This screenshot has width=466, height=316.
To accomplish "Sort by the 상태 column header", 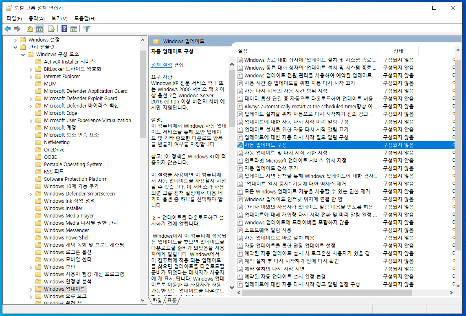I will point(398,51).
